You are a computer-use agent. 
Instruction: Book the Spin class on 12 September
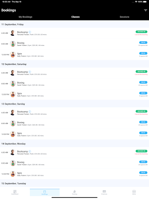(143, 93)
